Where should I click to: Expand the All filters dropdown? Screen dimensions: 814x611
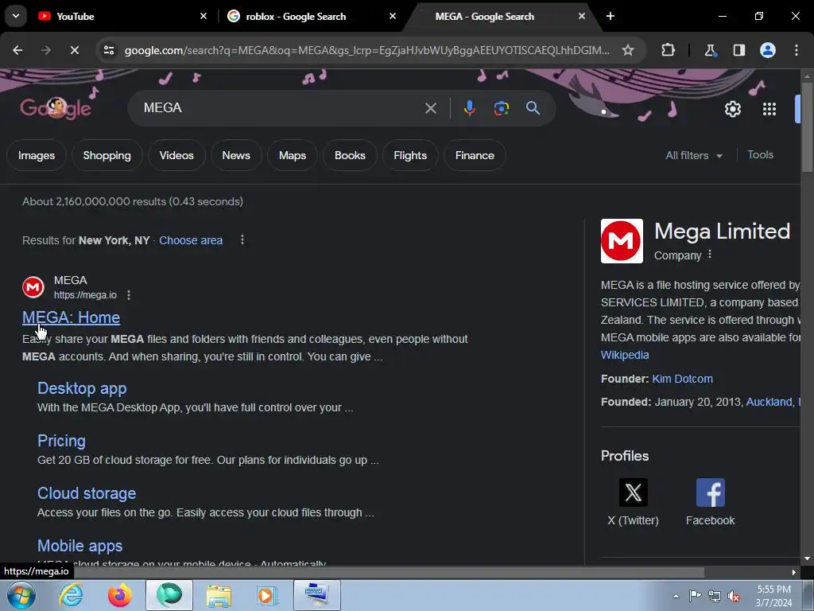point(693,155)
